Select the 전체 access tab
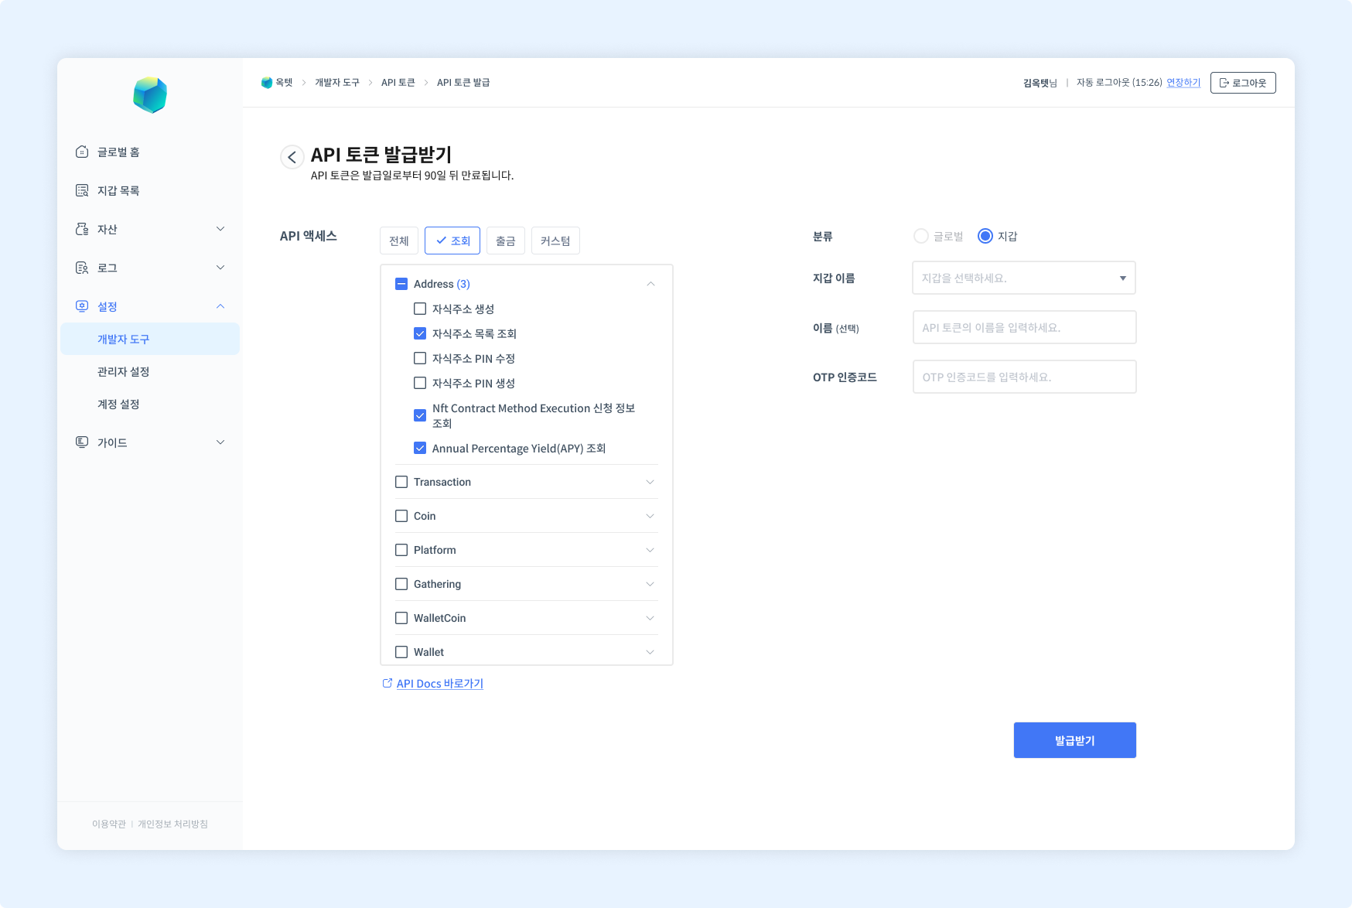The image size is (1352, 908). [x=399, y=241]
